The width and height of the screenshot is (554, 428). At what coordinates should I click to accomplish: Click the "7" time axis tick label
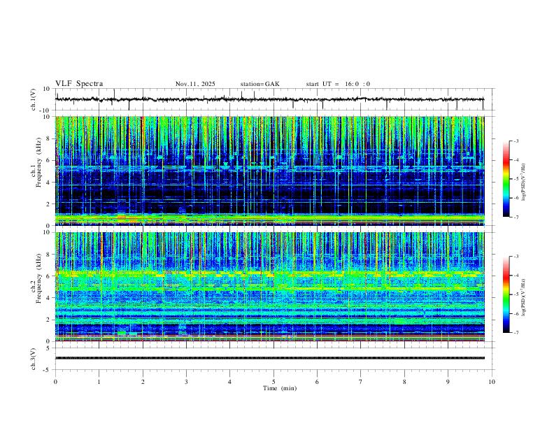(x=361, y=382)
